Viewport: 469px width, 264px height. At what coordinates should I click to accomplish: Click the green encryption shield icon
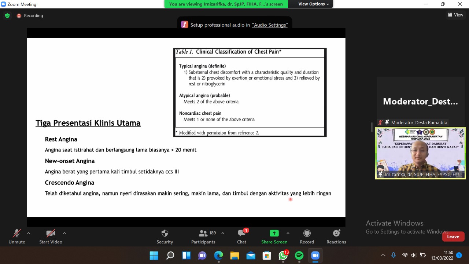(x=7, y=16)
